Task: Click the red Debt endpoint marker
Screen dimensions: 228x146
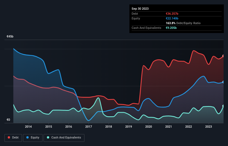Action: [x=223, y=56]
